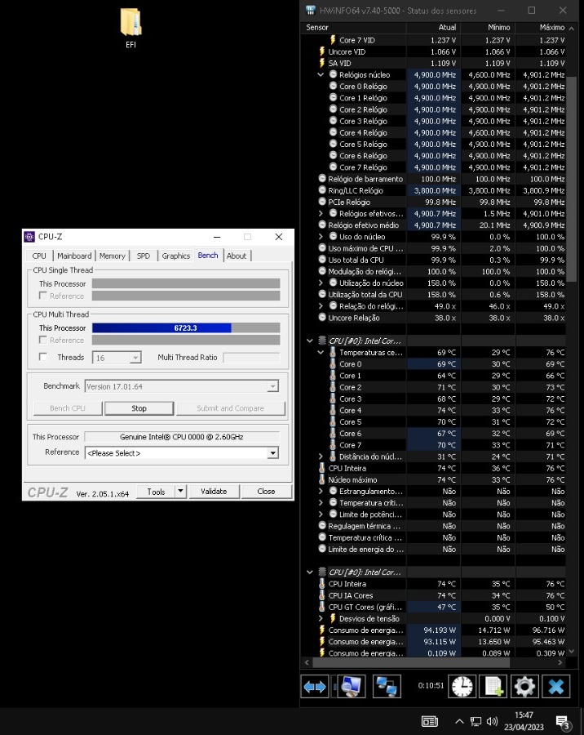Expand the Desvios de tensão row
The width and height of the screenshot is (584, 735).
[x=321, y=618]
